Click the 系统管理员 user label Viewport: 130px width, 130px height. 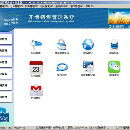118,26
